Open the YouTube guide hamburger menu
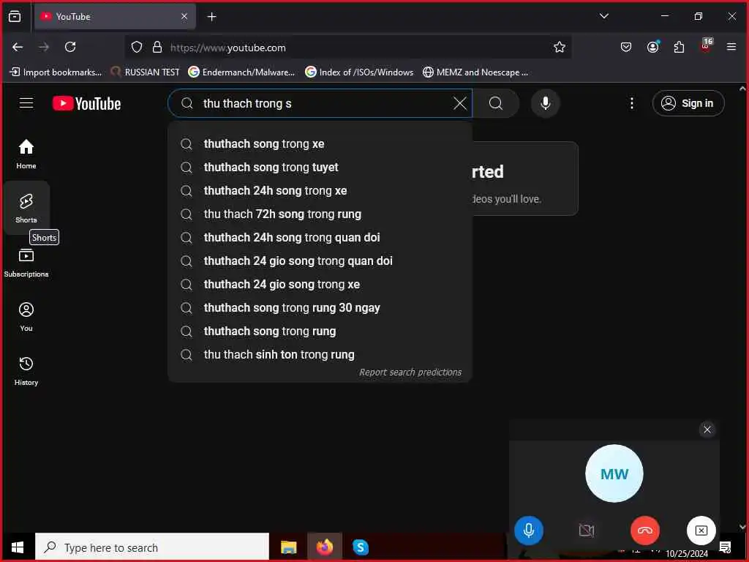749x562 pixels. pos(26,103)
